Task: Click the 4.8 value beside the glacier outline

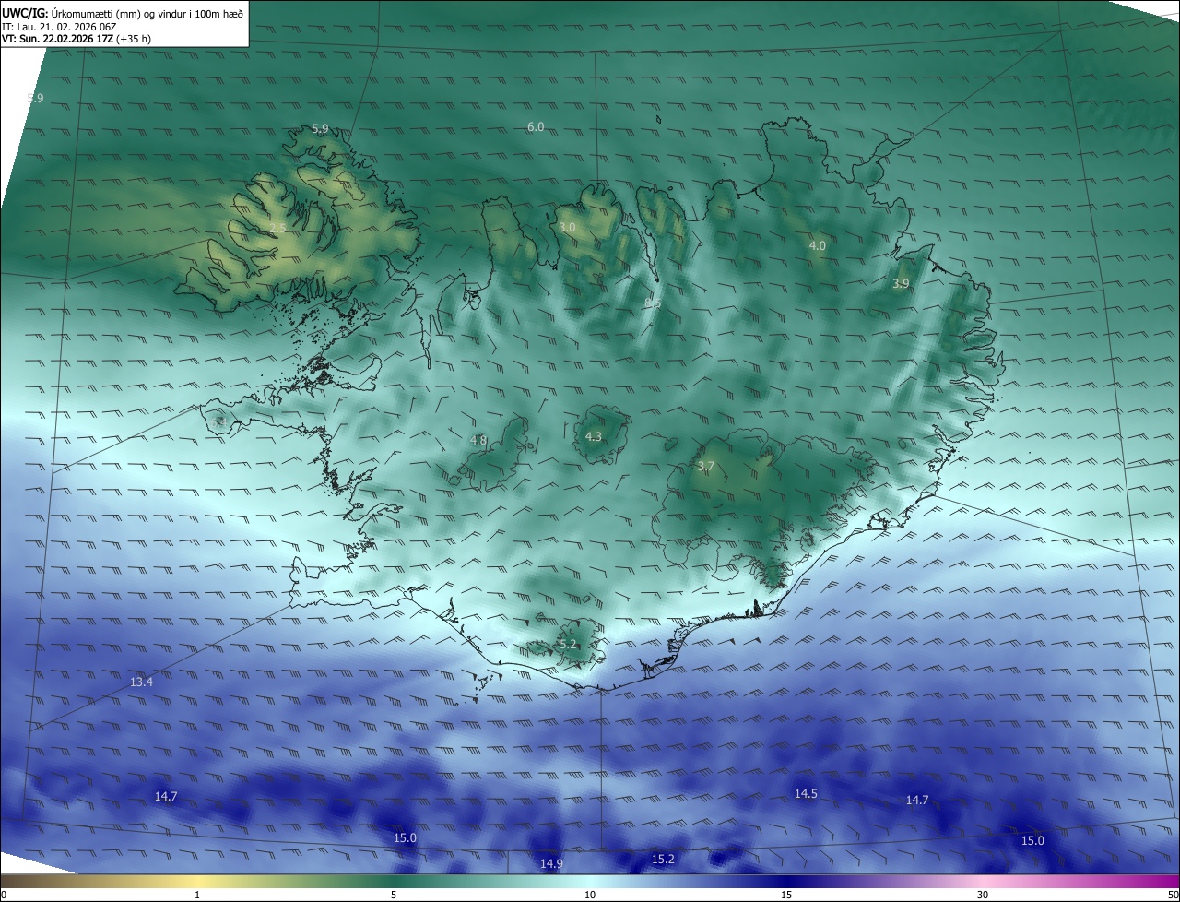Action: coord(478,441)
